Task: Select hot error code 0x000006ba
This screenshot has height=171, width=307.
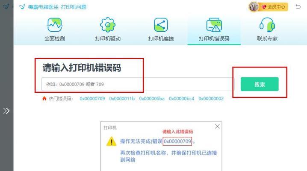Action: pos(152,98)
